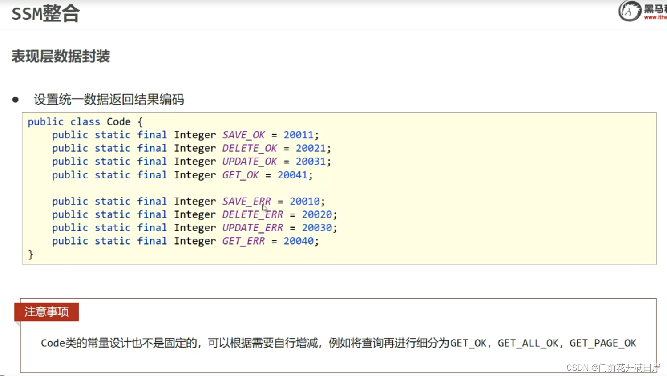The image size is (667, 376).
Task: Click the value 20041
Action: pos(292,175)
